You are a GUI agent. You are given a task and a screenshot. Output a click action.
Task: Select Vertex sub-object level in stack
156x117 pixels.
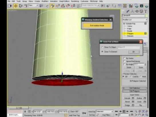[130, 26]
